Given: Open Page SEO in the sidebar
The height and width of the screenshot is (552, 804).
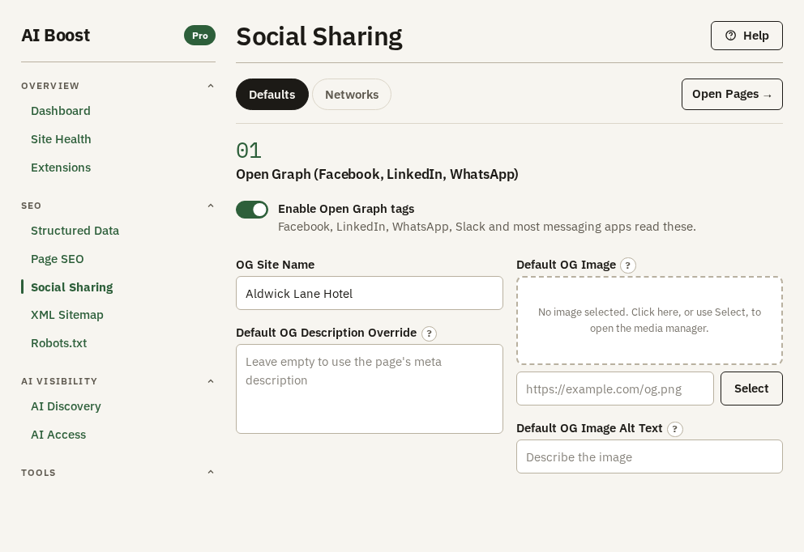Looking at the screenshot, I should 57,258.
